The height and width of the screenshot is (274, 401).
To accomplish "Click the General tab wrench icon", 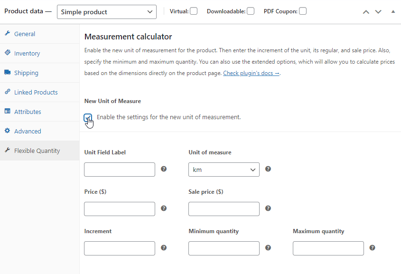I will pyautogui.click(x=8, y=33).
